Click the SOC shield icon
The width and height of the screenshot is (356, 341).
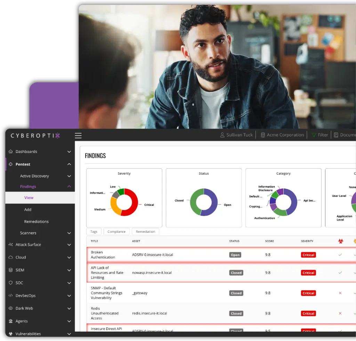[10, 283]
